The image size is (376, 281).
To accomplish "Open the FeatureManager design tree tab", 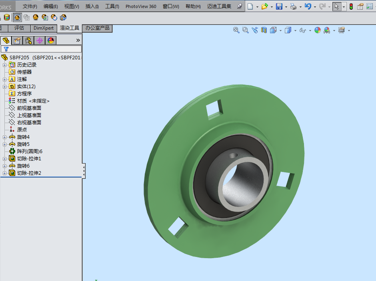I will click(6, 40).
